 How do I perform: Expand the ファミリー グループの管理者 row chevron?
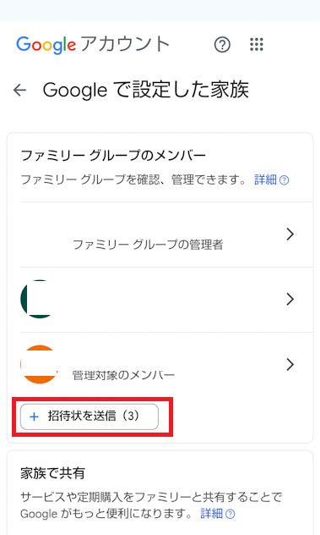(x=290, y=234)
